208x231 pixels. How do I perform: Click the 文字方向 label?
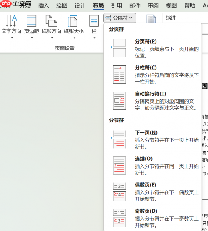pyautogui.click(x=11, y=32)
